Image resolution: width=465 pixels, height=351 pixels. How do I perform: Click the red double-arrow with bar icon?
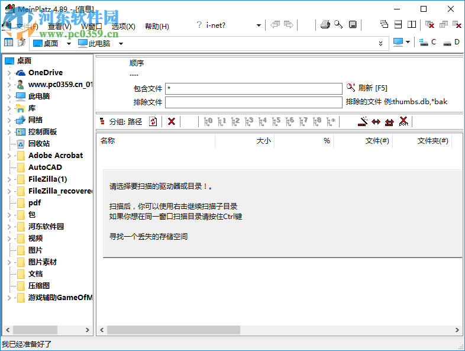389,122
